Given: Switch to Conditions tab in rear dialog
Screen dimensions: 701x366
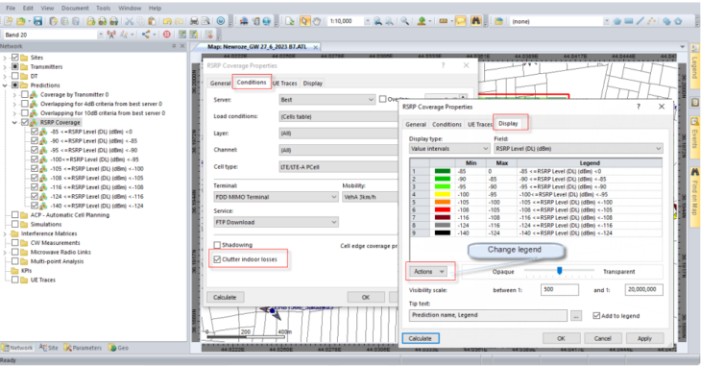Looking at the screenshot, I should [252, 83].
